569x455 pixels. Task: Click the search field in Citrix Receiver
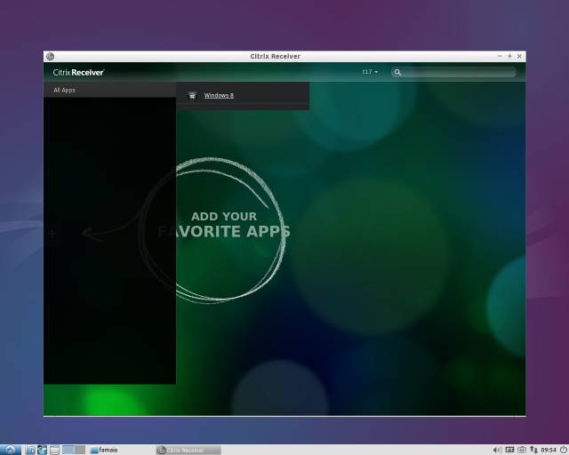click(x=453, y=72)
